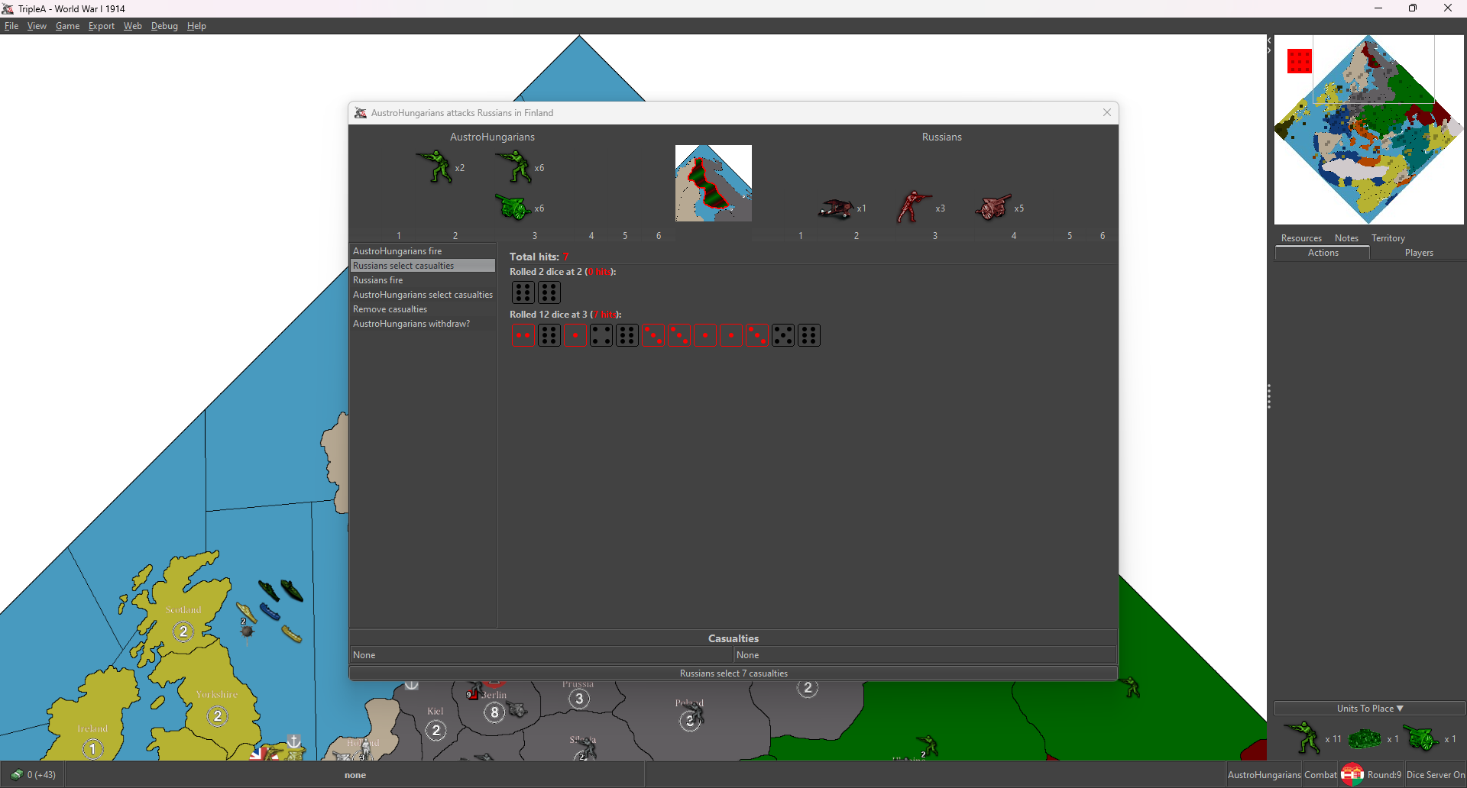The height and width of the screenshot is (788, 1467).
Task: Select the AustroHungarians withdraw? step
Action: coord(423,324)
